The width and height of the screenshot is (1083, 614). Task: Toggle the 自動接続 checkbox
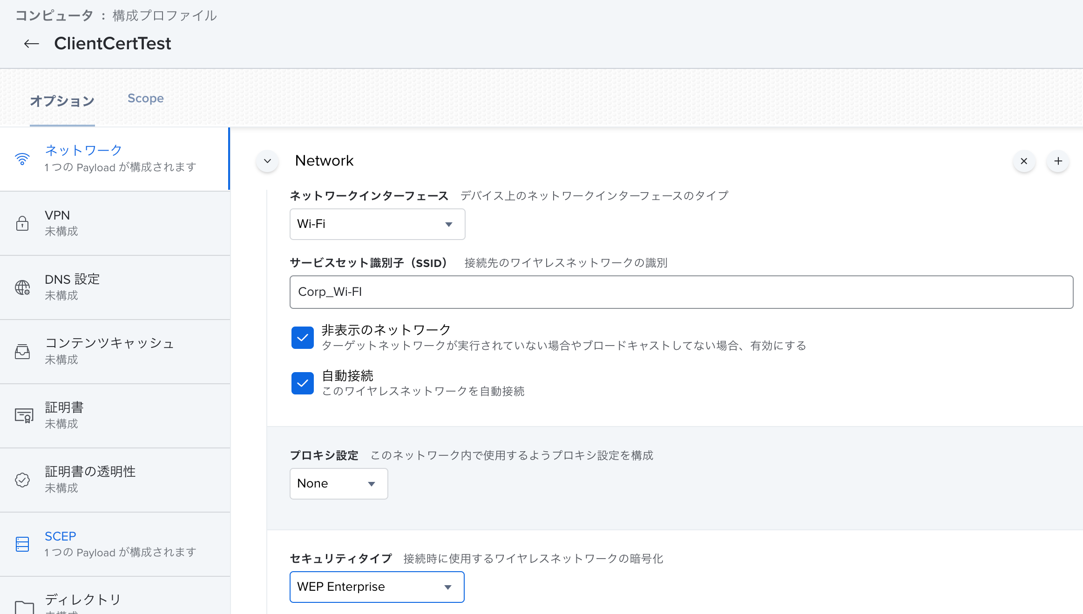coord(303,383)
